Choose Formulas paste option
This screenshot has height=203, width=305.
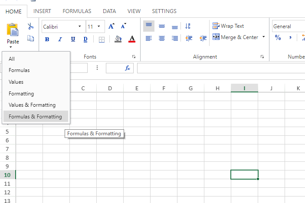[x=36, y=70]
